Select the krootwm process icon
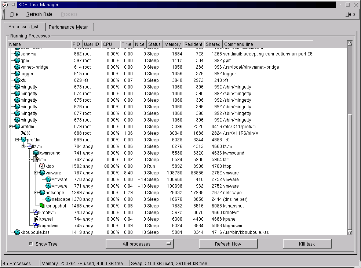Screen dimensions: 361x268 pyautogui.click(x=36, y=213)
